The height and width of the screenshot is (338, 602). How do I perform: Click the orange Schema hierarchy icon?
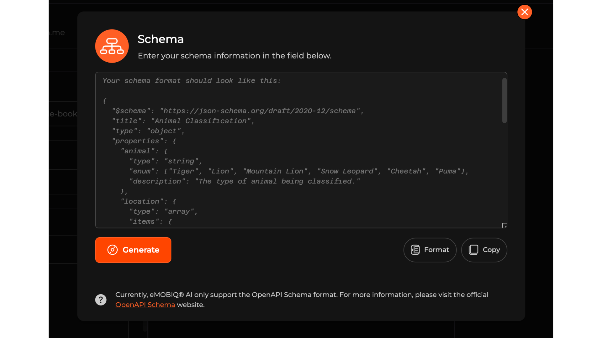point(112,46)
